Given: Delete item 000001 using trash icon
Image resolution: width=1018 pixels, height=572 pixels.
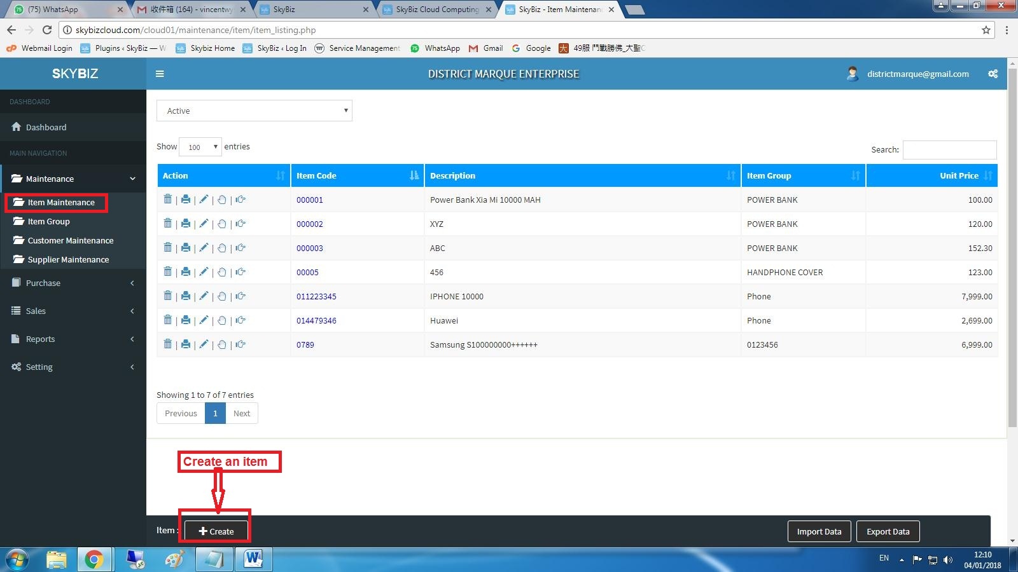Looking at the screenshot, I should click(x=167, y=200).
